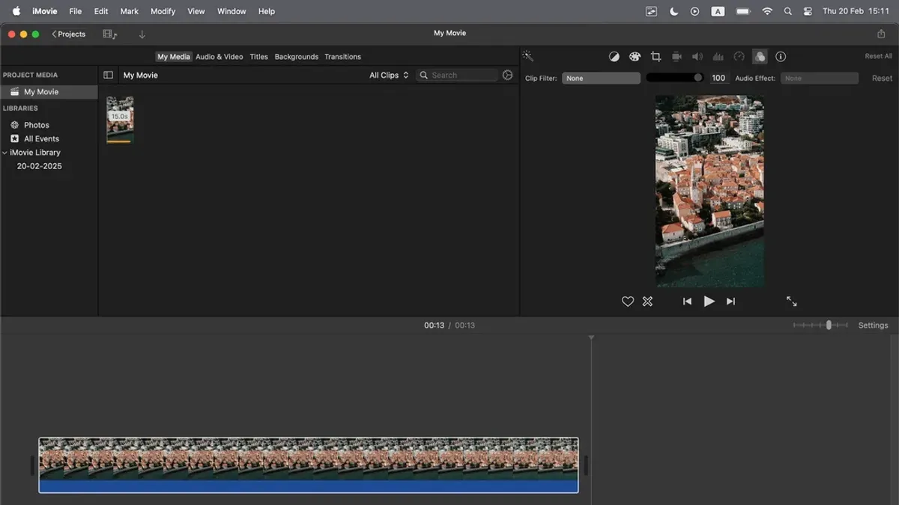The width and height of the screenshot is (899, 505).
Task: Open the Edit menu
Action: click(x=101, y=11)
